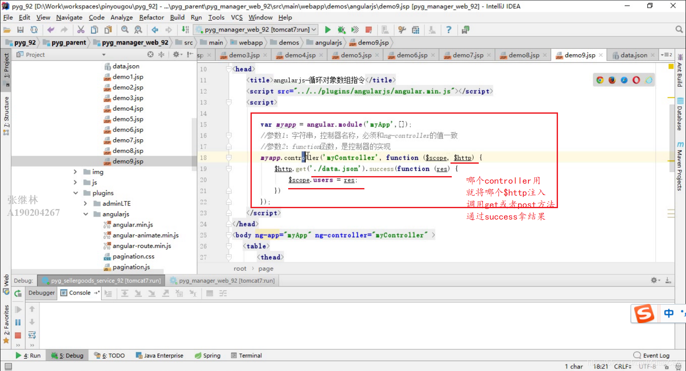Pause program icon in debug panel

[18, 322]
